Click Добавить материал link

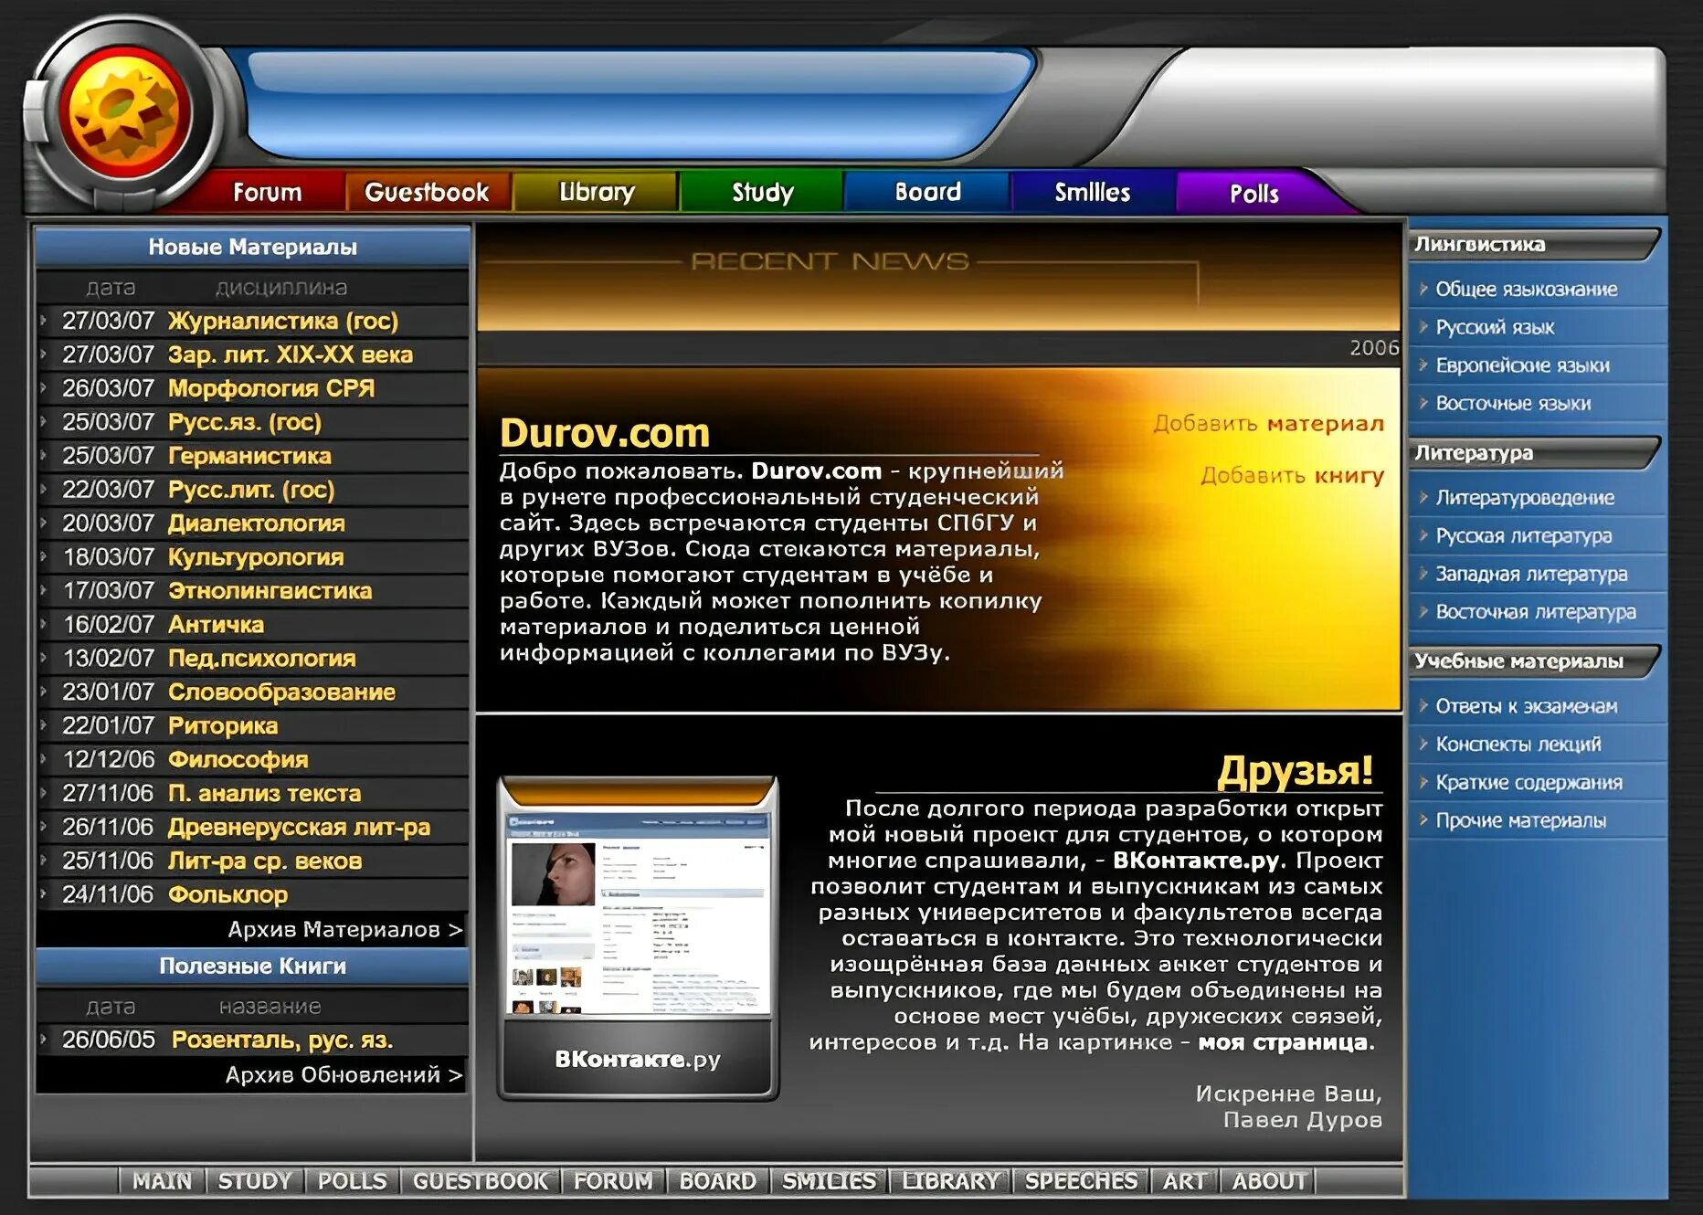(x=1269, y=424)
